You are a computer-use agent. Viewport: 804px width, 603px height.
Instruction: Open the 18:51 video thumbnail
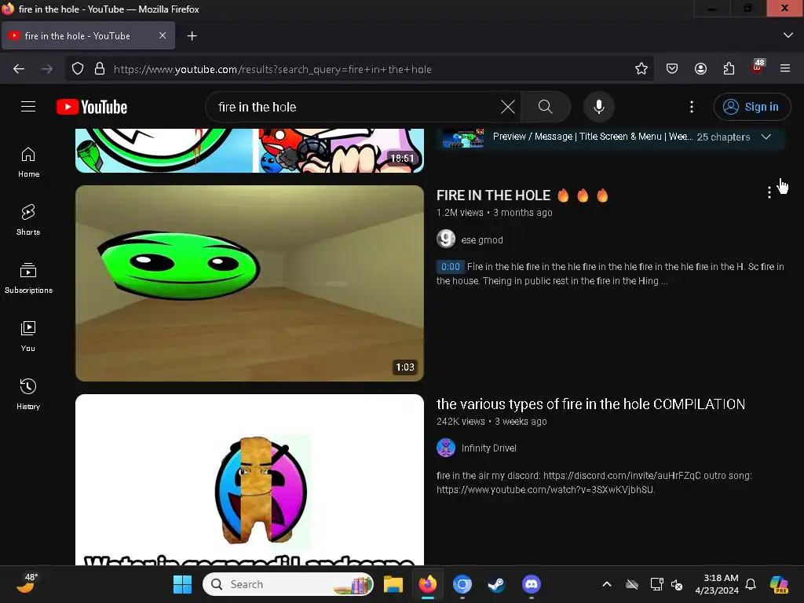[x=250, y=150]
